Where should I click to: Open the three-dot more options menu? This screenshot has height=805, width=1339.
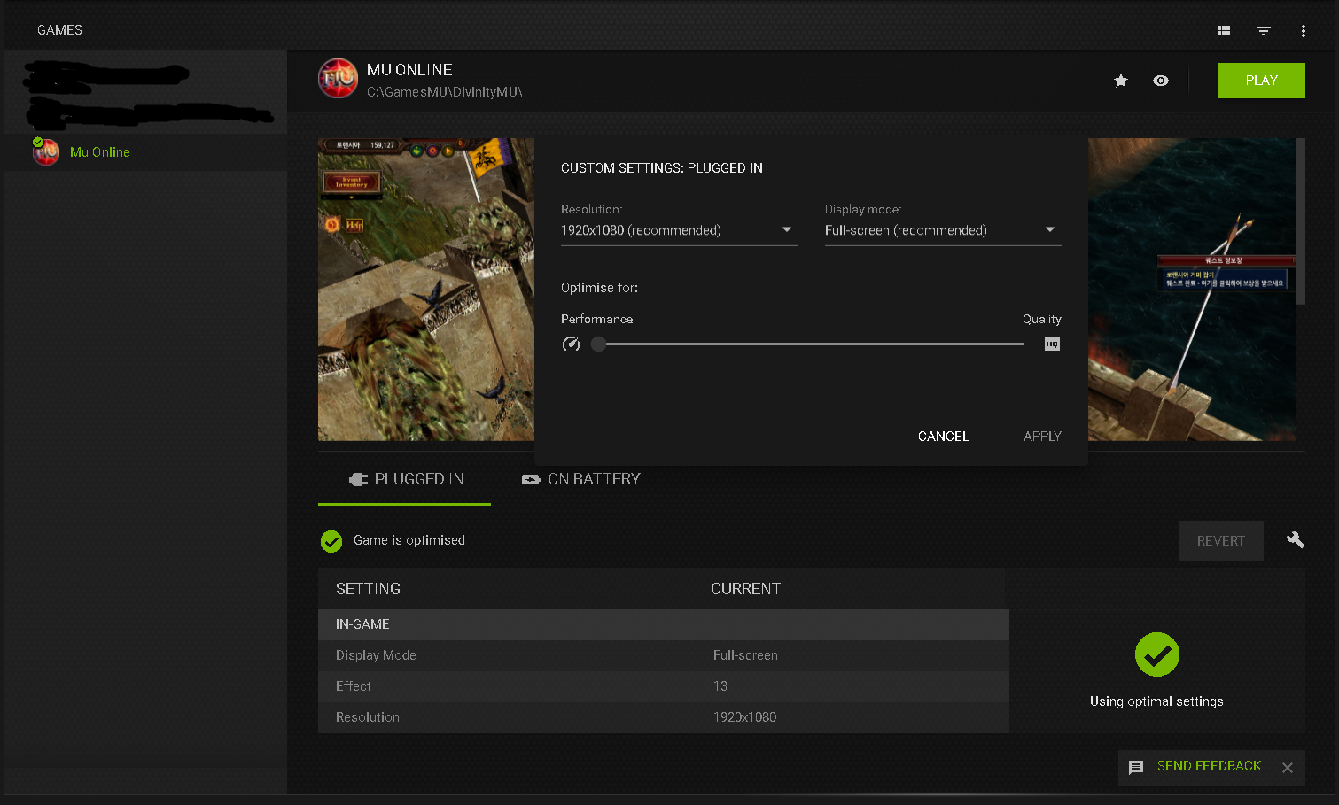click(1303, 30)
